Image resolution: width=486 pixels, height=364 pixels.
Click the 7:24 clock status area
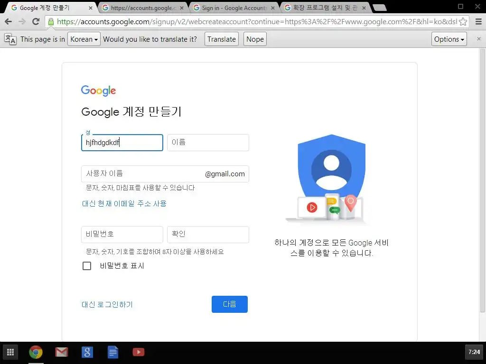click(474, 352)
